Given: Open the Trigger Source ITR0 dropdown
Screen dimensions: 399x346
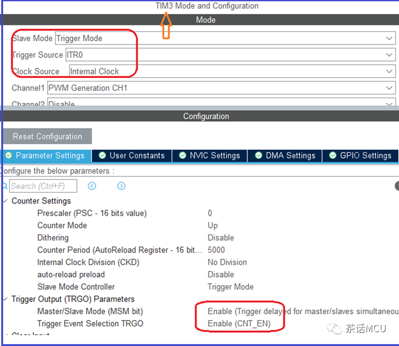Looking at the screenshot, I should point(230,55).
